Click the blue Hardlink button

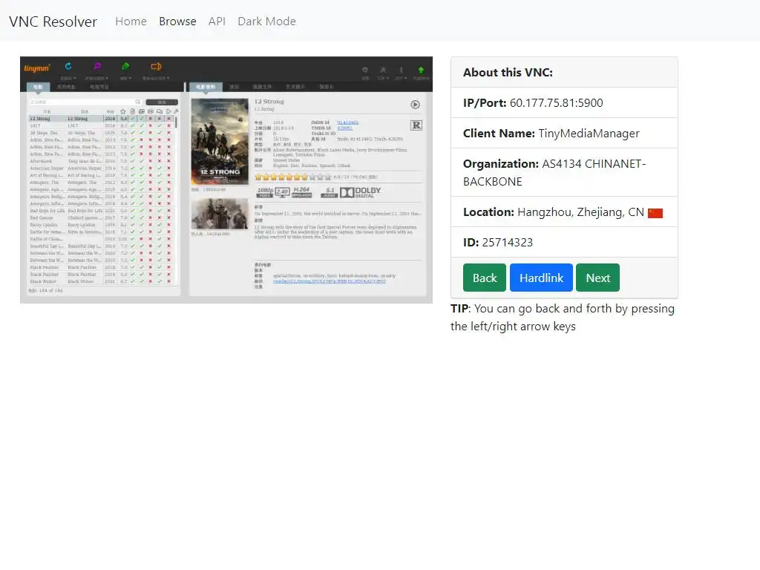[x=541, y=278]
